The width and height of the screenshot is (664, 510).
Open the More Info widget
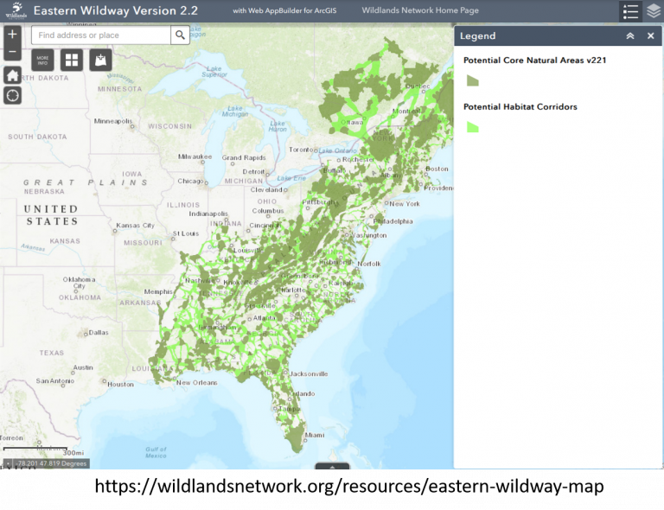(42, 61)
